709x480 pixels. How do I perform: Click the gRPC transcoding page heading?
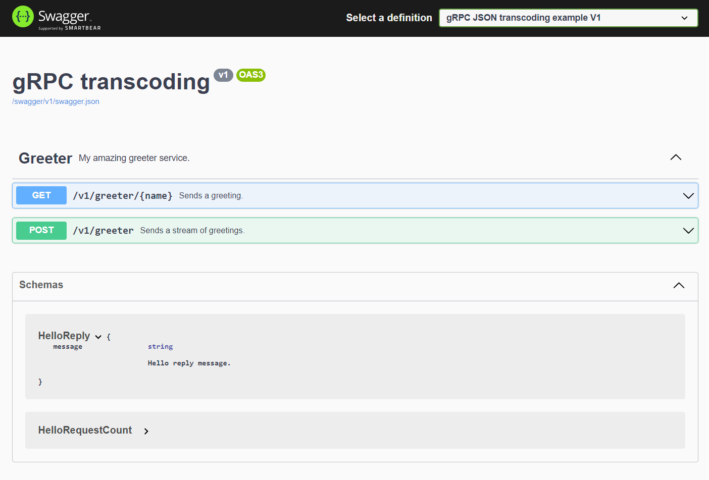[111, 81]
